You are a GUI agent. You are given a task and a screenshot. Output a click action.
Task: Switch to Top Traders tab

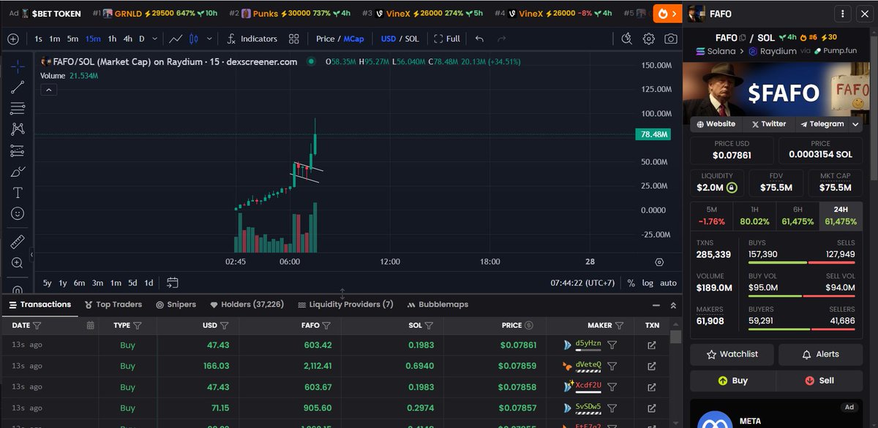click(x=113, y=305)
